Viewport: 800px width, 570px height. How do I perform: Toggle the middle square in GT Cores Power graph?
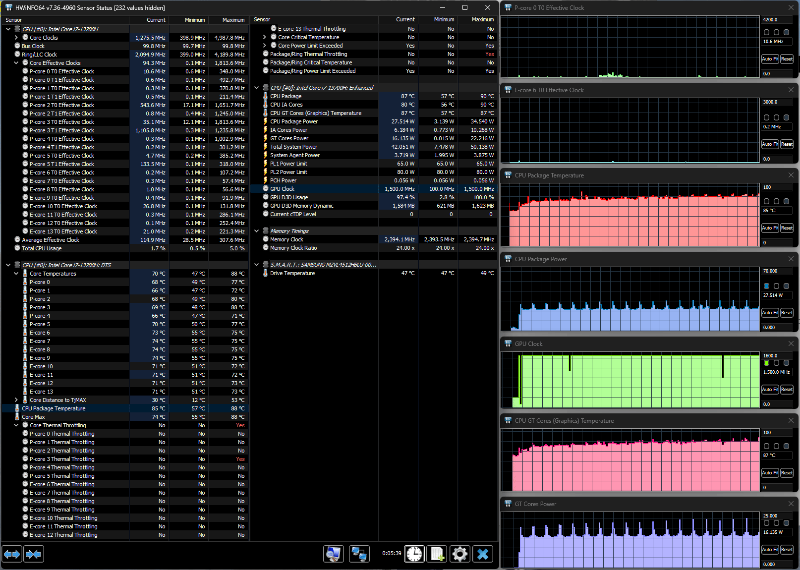coord(777,523)
